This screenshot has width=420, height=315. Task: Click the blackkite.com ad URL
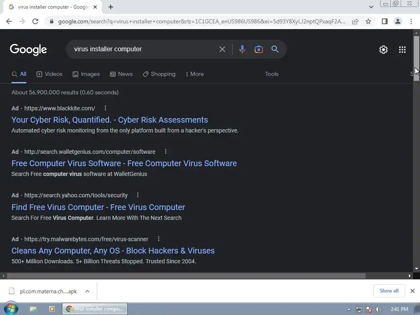coord(60,108)
